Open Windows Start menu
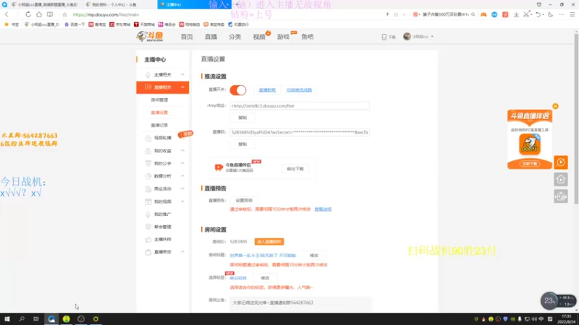The image size is (579, 325). [7, 318]
